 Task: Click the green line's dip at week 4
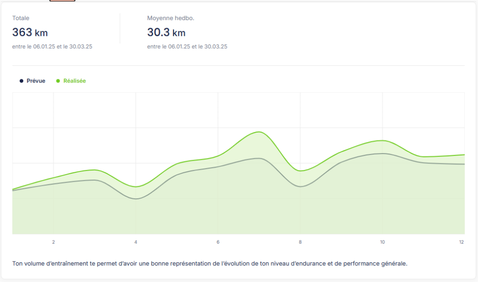coord(136,187)
